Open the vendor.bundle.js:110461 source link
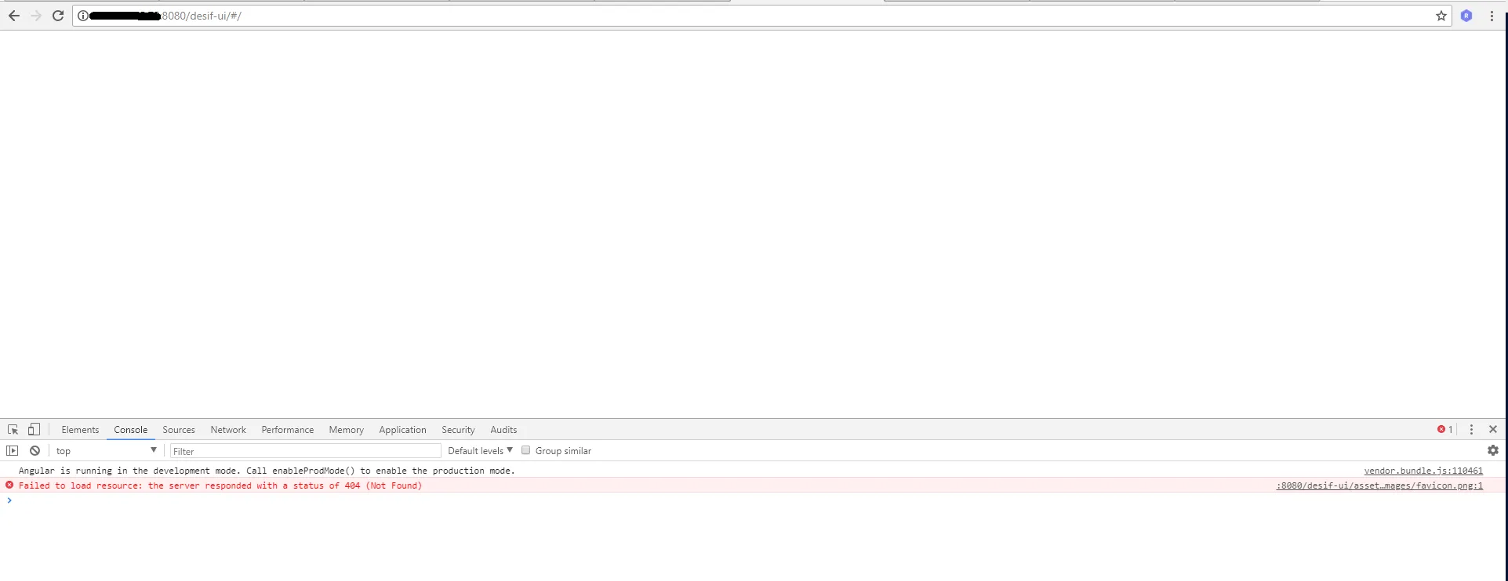 [x=1423, y=471]
